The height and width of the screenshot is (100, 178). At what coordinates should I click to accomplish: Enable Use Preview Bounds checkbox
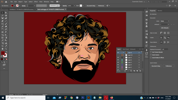151,52
